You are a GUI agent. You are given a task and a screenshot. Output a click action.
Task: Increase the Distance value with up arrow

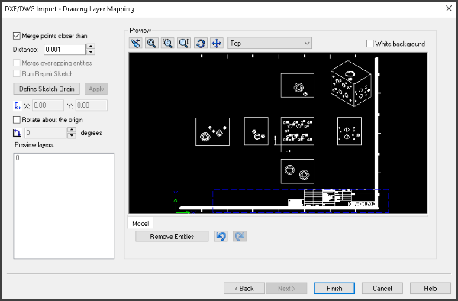(x=91, y=46)
